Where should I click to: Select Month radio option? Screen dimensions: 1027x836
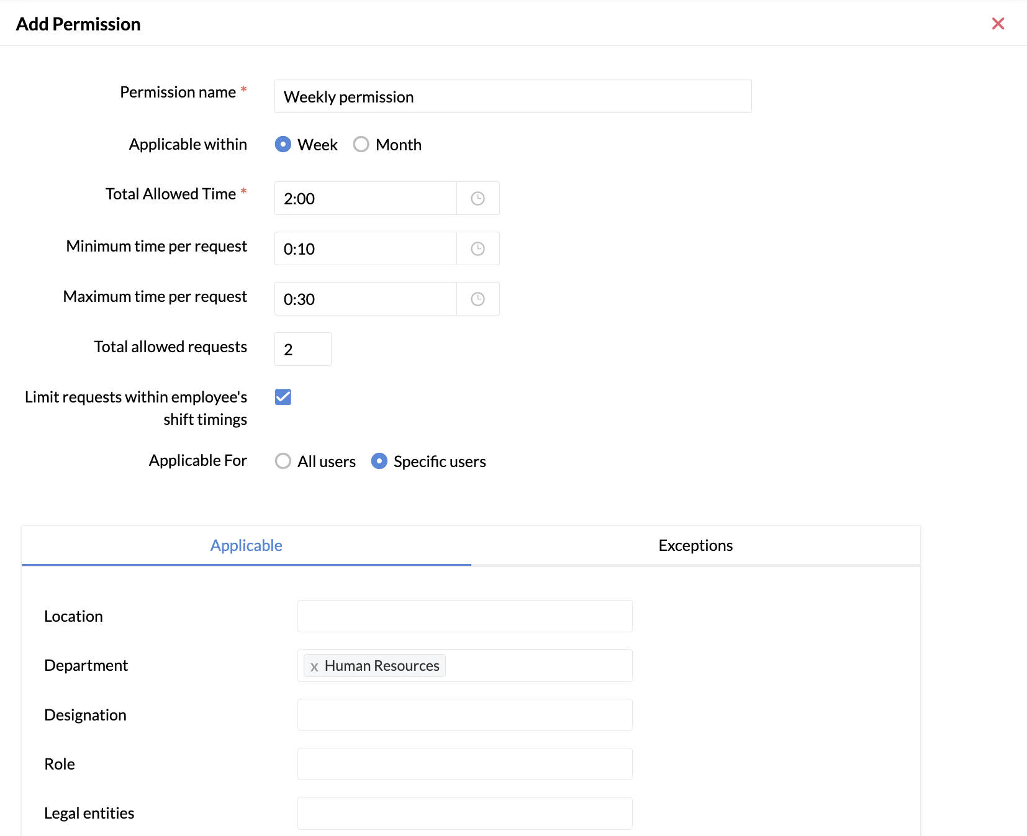361,144
